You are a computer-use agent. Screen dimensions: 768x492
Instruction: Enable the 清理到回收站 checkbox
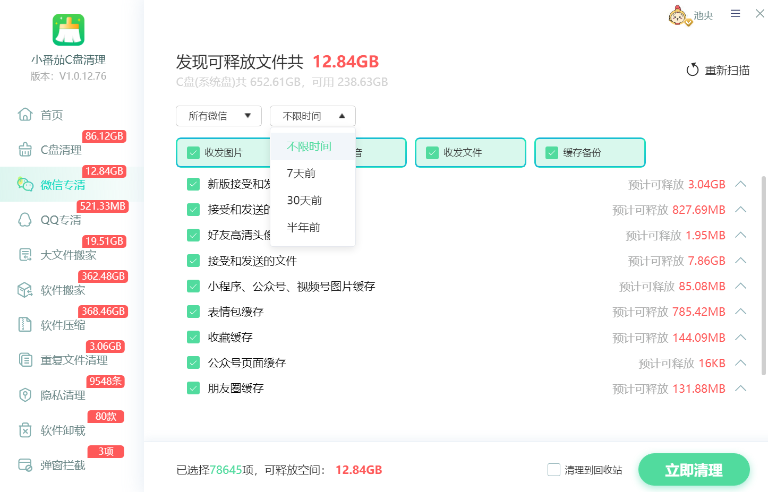[554, 470]
